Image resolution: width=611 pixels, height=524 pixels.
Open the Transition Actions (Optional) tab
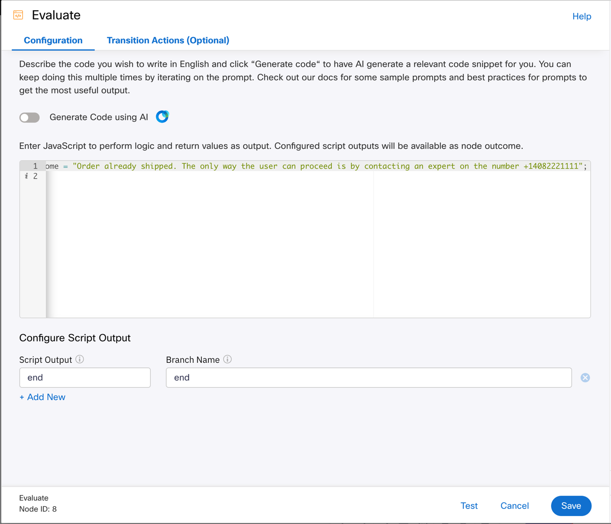click(168, 40)
